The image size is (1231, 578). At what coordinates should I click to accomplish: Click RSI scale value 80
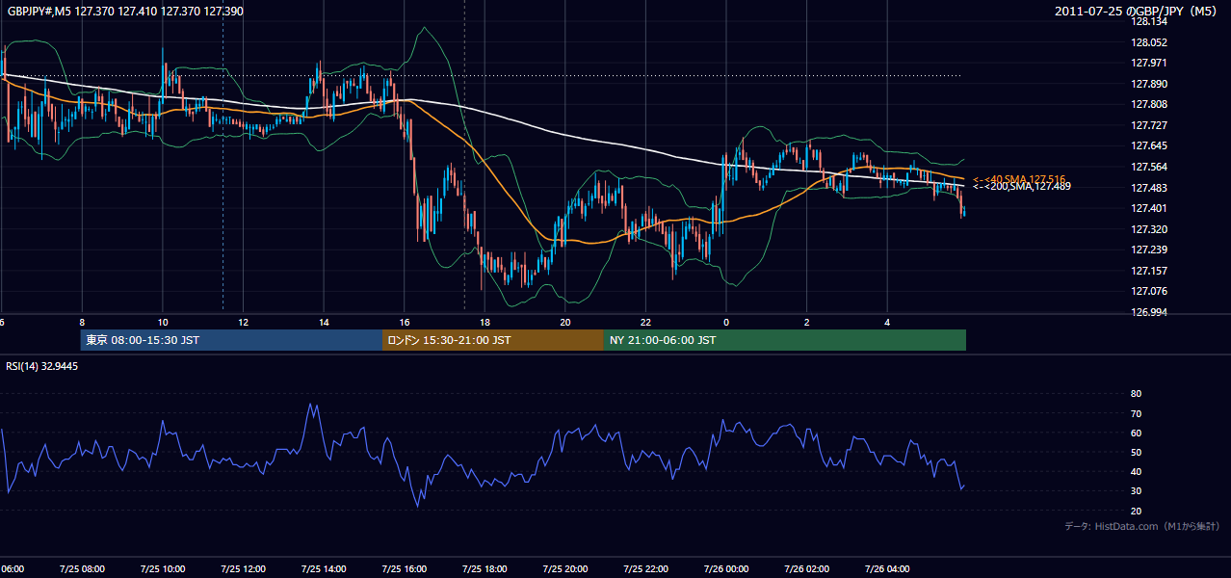(1137, 394)
